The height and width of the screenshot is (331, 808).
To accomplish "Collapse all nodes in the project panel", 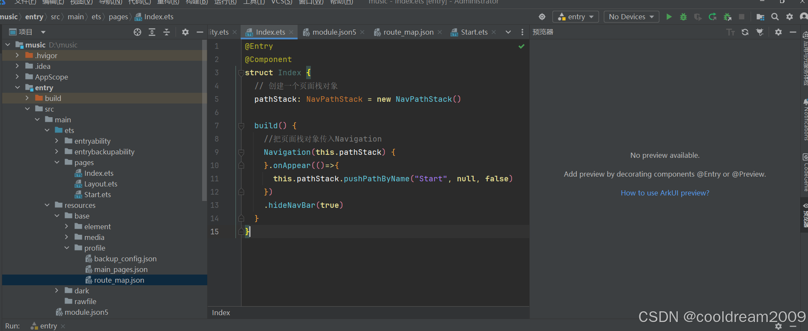I will (x=167, y=32).
